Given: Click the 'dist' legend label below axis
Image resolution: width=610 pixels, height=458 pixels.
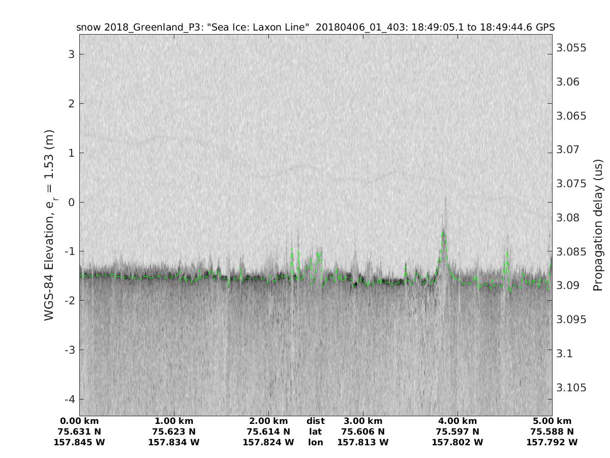Looking at the screenshot, I should (x=315, y=421).
